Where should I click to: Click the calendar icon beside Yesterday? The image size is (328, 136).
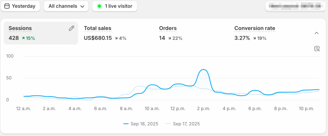click(7, 6)
